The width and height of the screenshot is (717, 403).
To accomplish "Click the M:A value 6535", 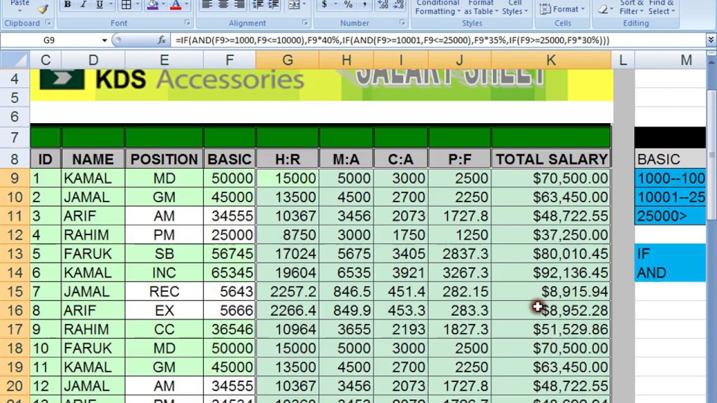I will [x=346, y=273].
